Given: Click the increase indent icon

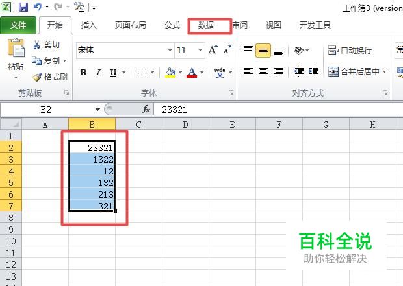Looking at the screenshot, I should (x=313, y=71).
